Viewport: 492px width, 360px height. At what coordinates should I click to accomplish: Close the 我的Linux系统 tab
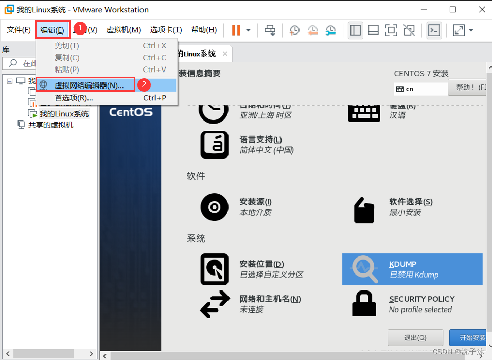click(225, 54)
